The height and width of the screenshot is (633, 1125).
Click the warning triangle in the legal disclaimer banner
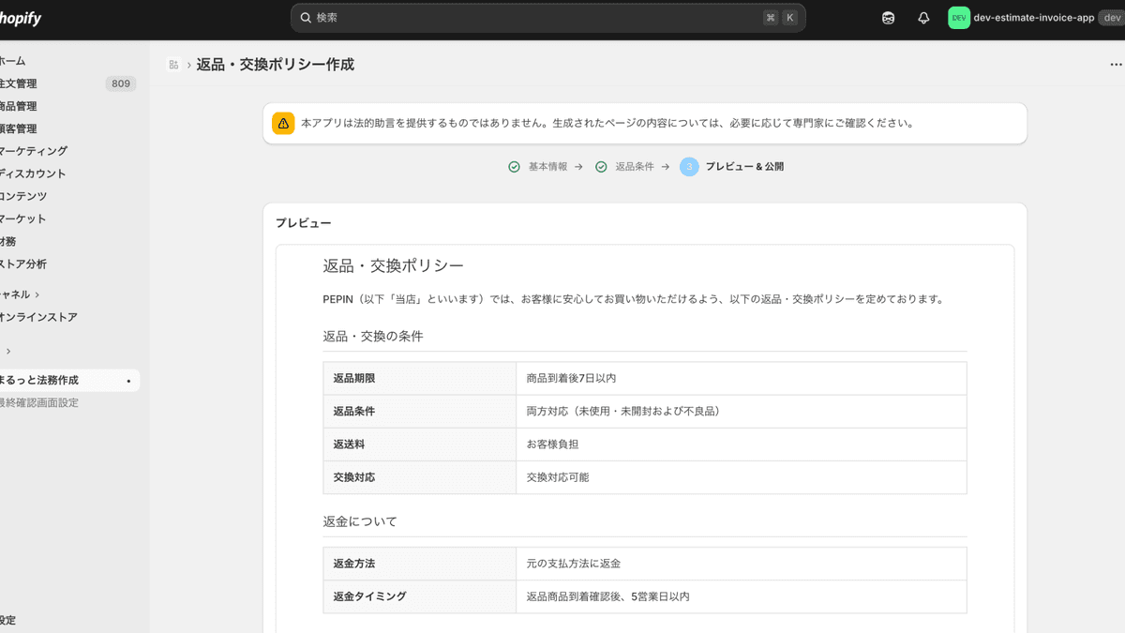coord(283,123)
